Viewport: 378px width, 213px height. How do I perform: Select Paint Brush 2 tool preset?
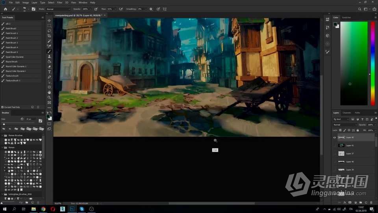click(21, 38)
